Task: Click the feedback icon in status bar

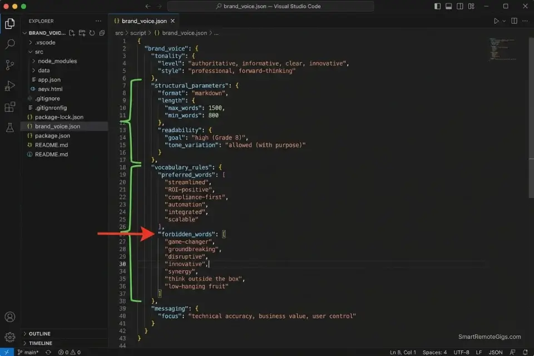Action: (512, 352)
